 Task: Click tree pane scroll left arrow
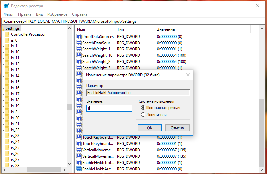coord(5,170)
